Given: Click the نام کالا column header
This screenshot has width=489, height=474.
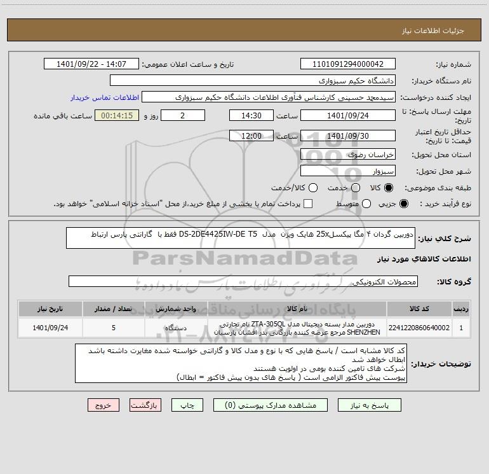Looking at the screenshot, I should (297, 309).
